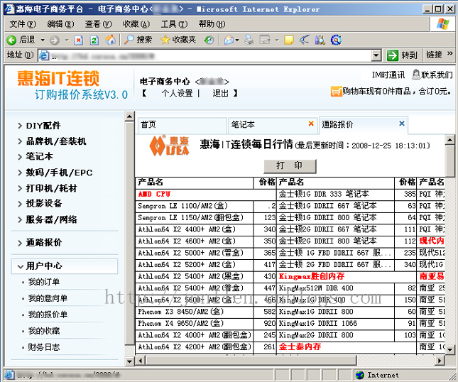Screen dimensions: 458x382
Task: Open the Mail button dropdown arrow
Action: 237,40
